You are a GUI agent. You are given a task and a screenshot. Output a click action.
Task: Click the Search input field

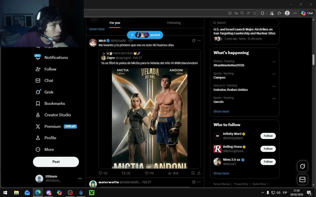[x=245, y=23]
